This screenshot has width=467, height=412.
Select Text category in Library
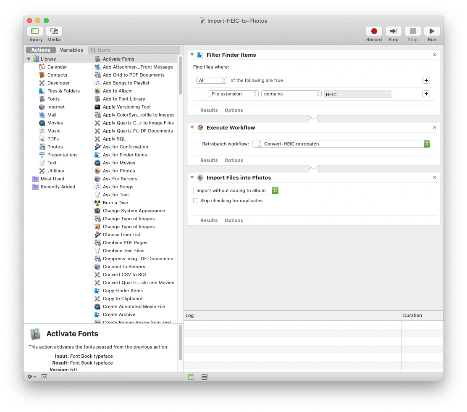(52, 163)
